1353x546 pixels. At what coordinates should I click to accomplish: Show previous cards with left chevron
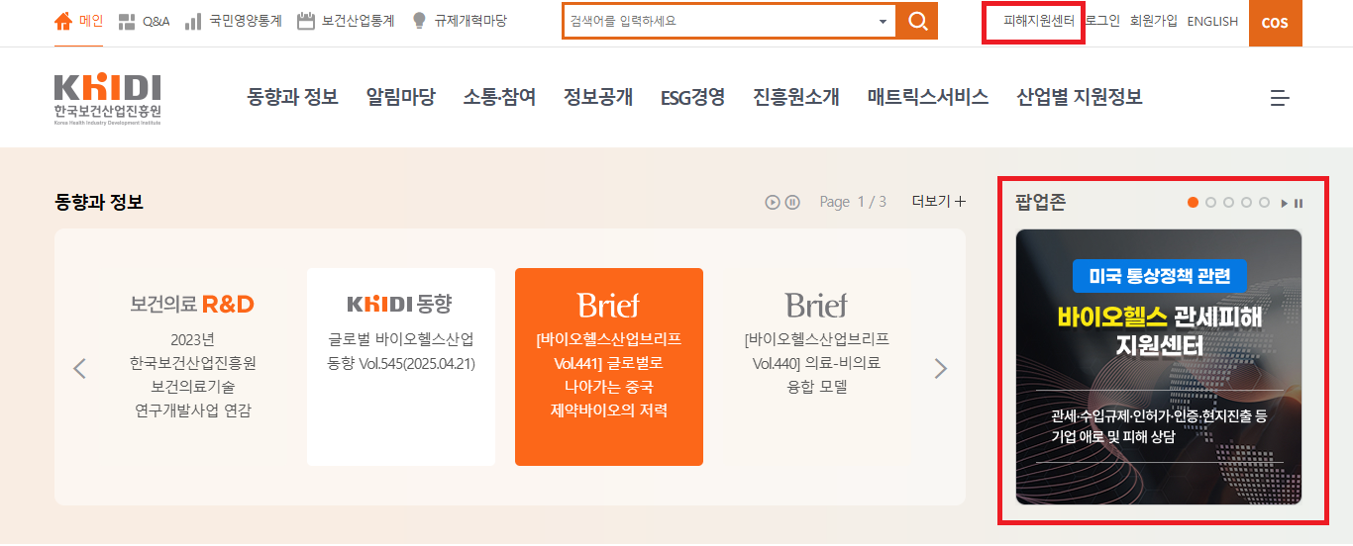click(x=80, y=369)
